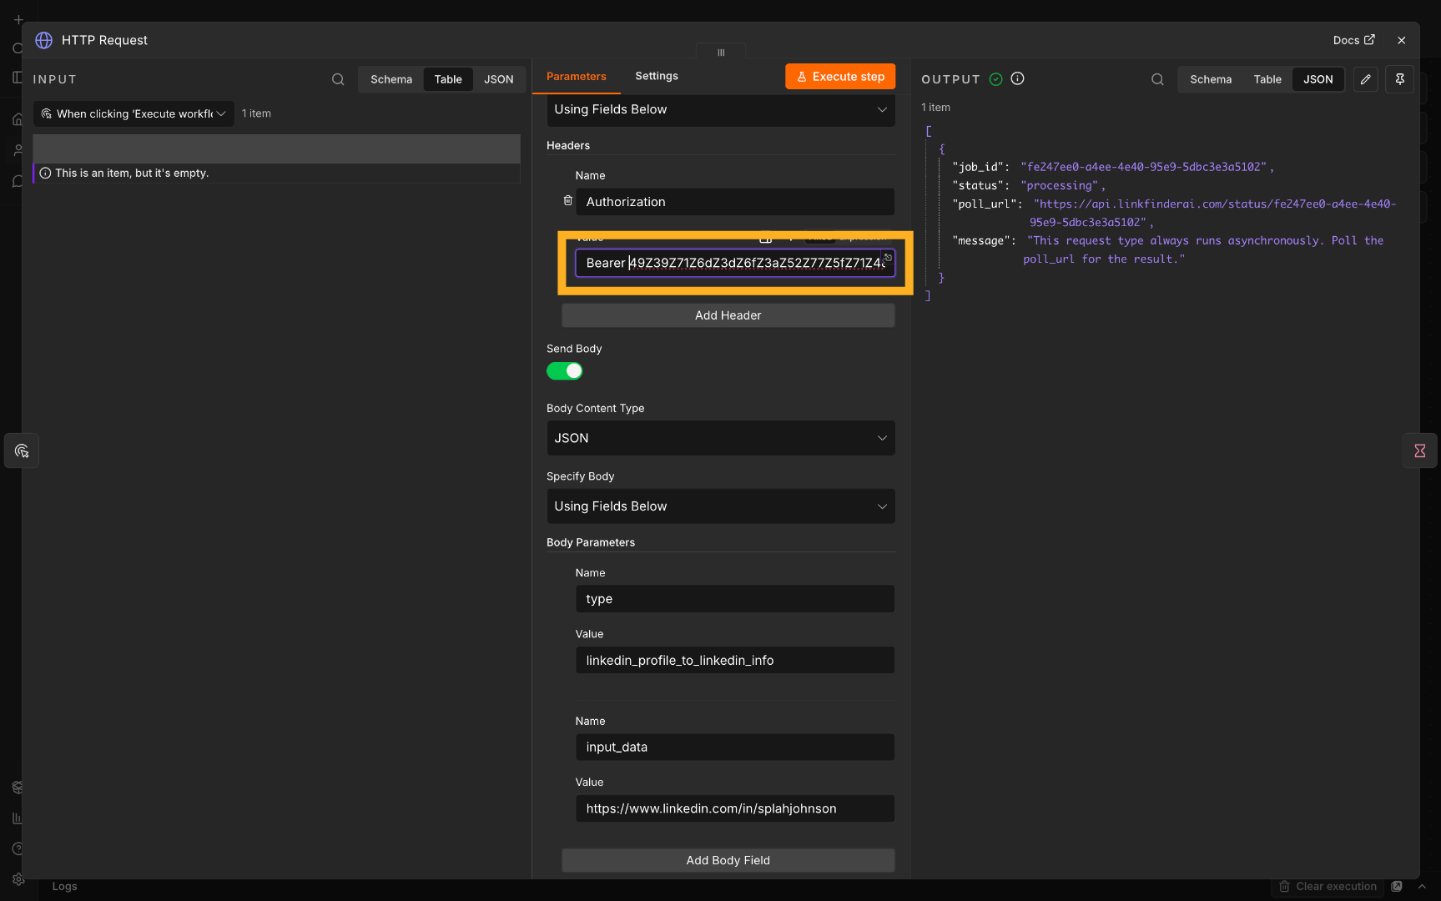Switch INPUT view to JSON
The image size is (1441, 901).
(x=499, y=79)
